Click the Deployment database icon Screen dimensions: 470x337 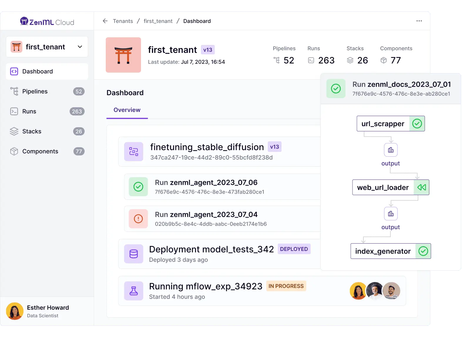[x=134, y=254]
